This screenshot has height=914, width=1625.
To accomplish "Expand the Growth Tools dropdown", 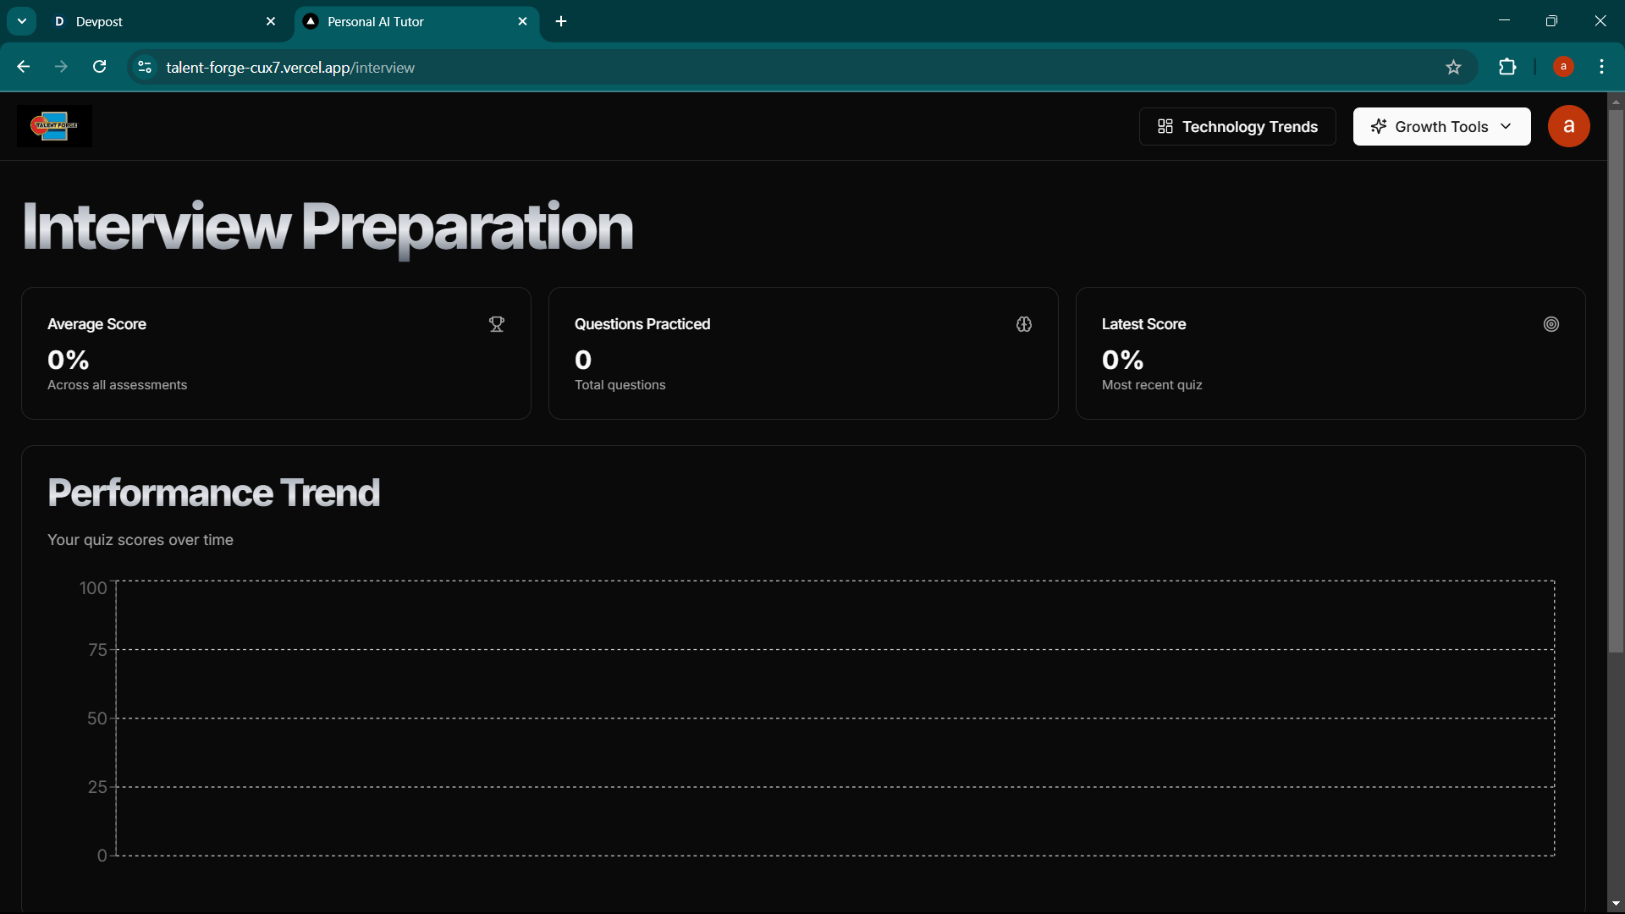I will tap(1441, 127).
